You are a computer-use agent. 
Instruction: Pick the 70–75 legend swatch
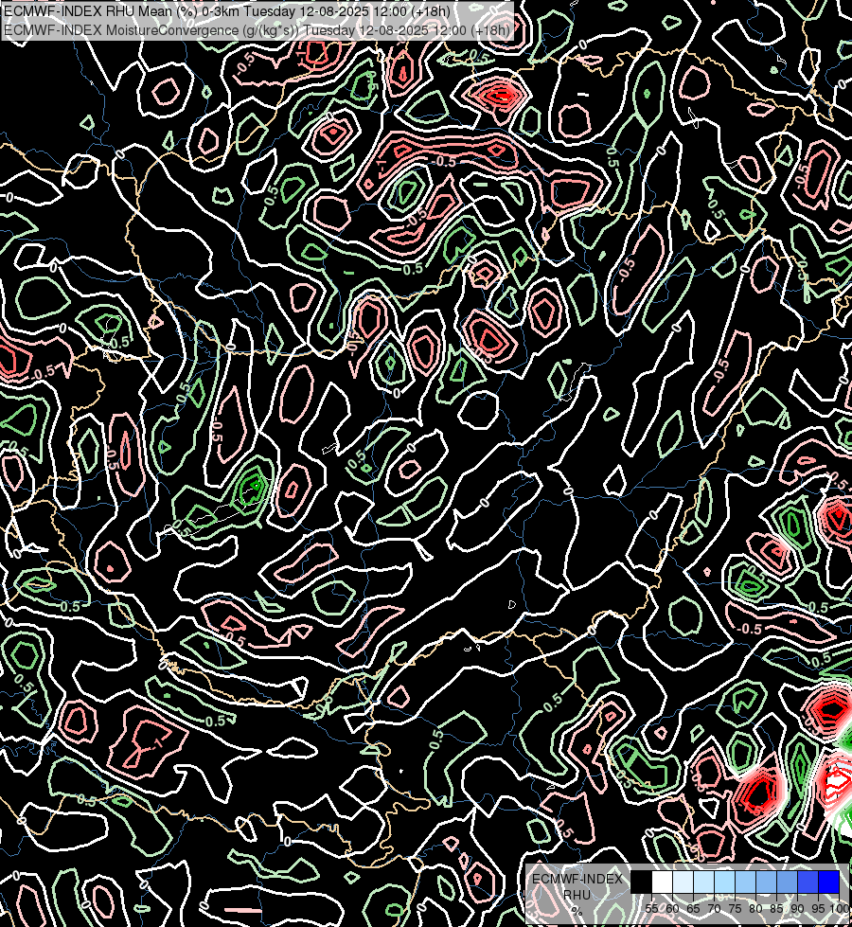[725, 882]
